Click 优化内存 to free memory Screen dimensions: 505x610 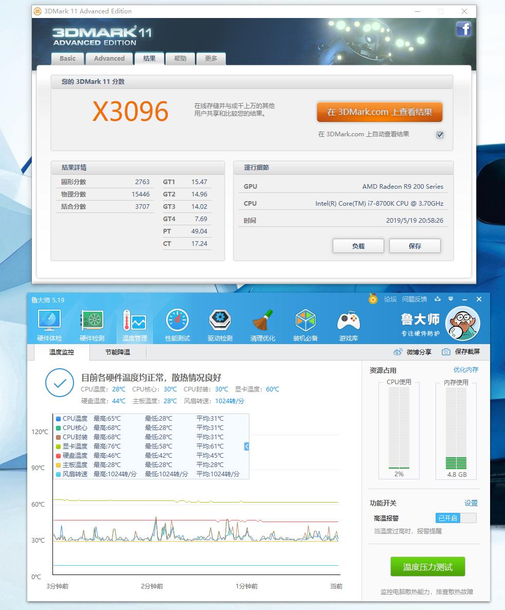pyautogui.click(x=466, y=370)
